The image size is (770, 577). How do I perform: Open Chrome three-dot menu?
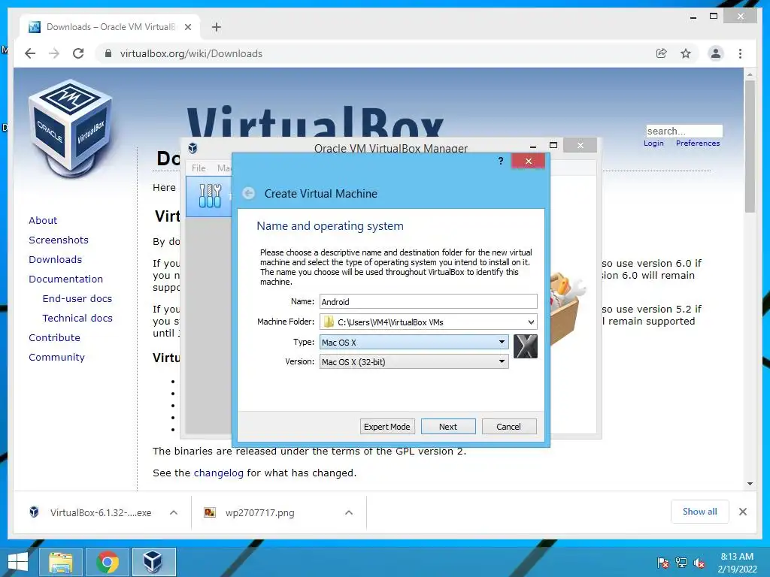tap(740, 53)
